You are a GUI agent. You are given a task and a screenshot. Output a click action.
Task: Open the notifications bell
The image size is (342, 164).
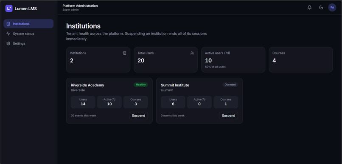[x=309, y=7]
